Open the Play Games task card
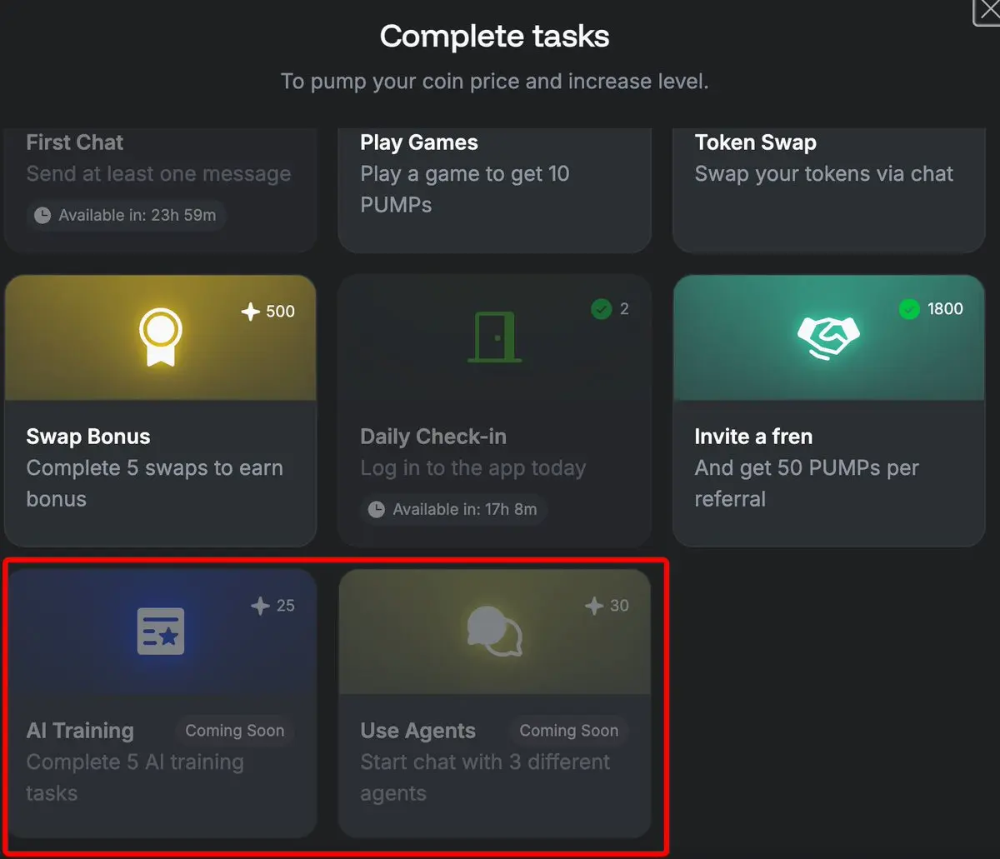The height and width of the screenshot is (859, 1000). pyautogui.click(x=495, y=190)
